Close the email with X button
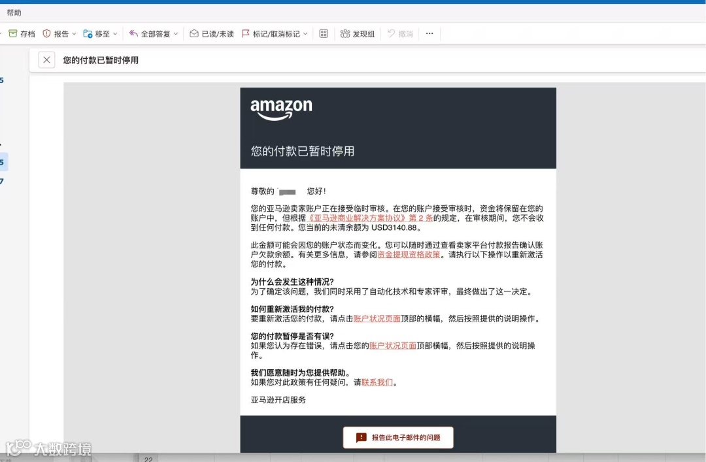706x462 pixels. [46, 60]
